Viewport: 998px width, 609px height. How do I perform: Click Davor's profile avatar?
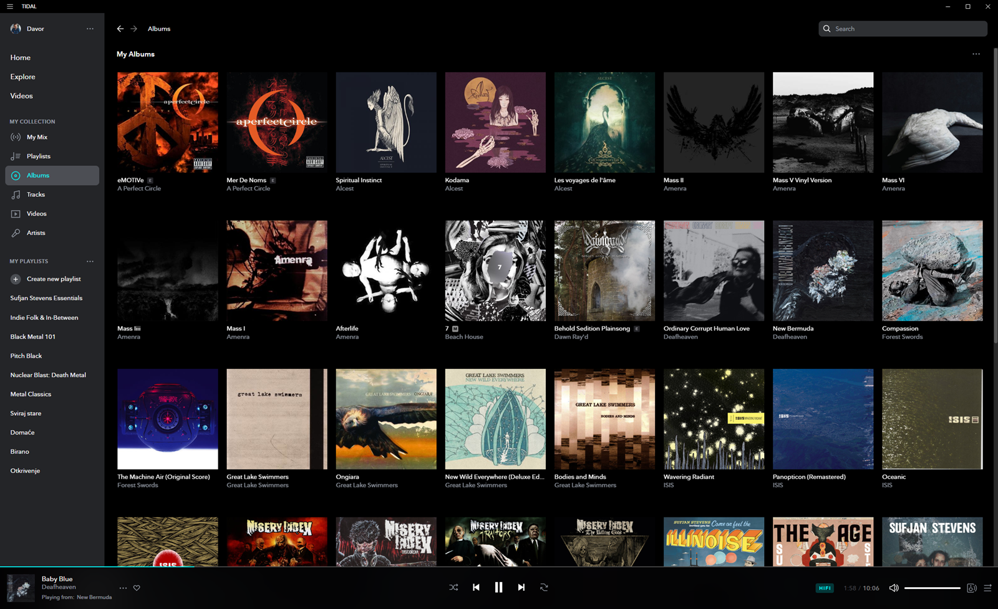16,29
